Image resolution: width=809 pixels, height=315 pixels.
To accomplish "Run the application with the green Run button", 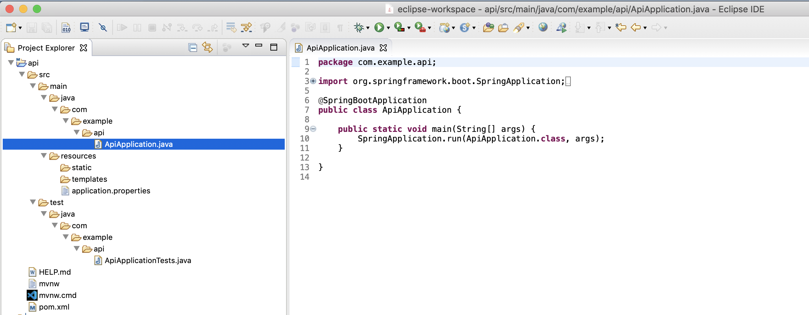I will [x=380, y=28].
